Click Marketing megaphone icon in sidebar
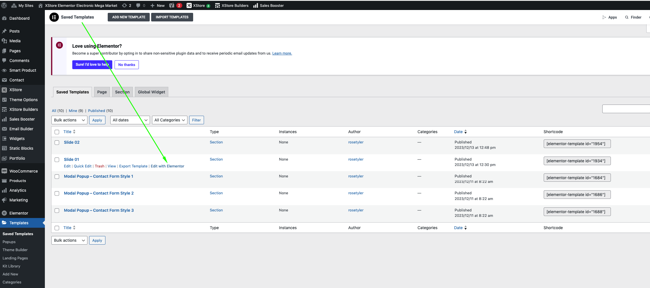Image resolution: width=650 pixels, height=288 pixels. pyautogui.click(x=4, y=200)
